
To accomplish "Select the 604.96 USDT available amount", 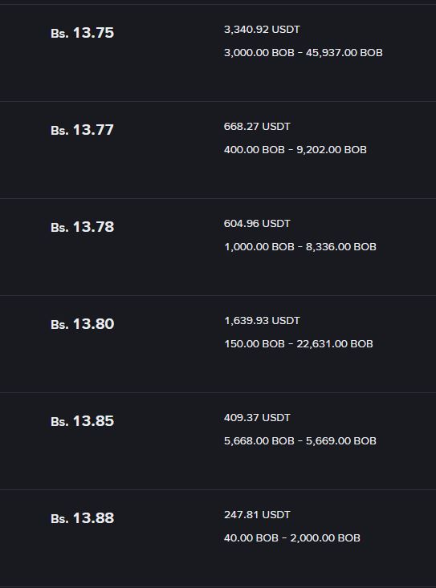I will [x=257, y=224].
